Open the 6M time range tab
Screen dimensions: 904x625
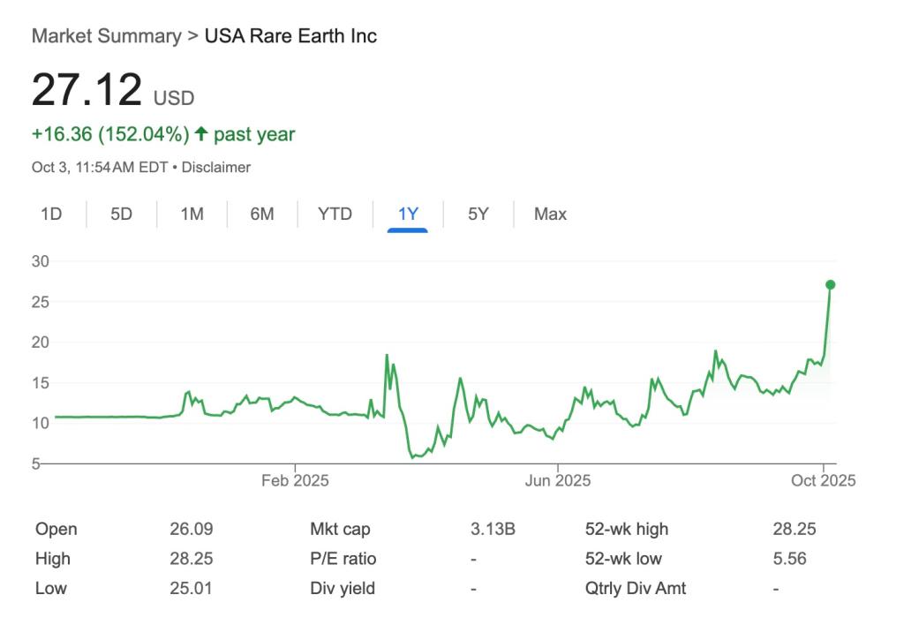[x=261, y=214]
